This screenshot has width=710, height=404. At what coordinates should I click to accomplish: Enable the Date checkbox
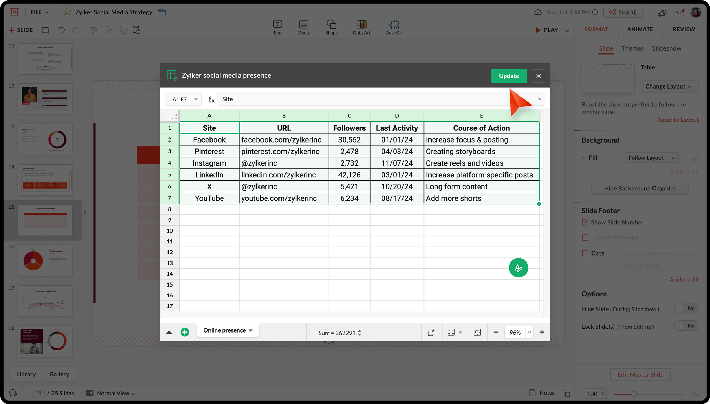coord(585,253)
